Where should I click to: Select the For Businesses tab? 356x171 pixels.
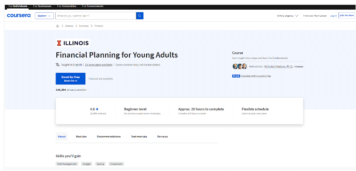point(42,6)
